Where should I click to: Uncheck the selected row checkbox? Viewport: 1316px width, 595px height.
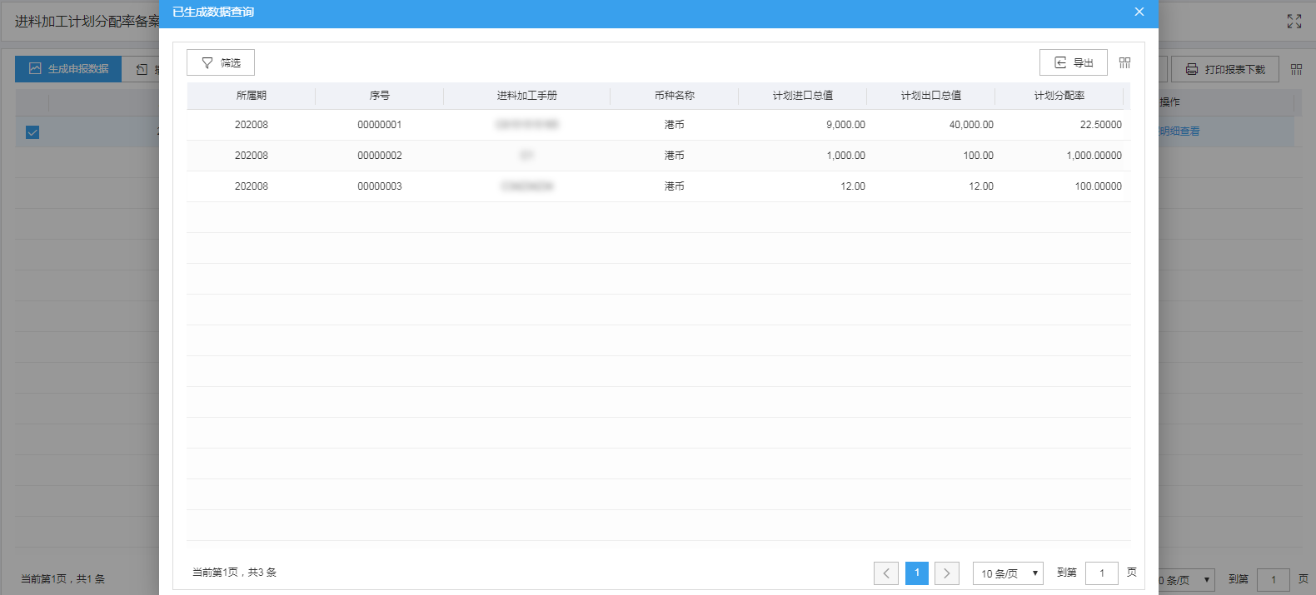point(32,132)
